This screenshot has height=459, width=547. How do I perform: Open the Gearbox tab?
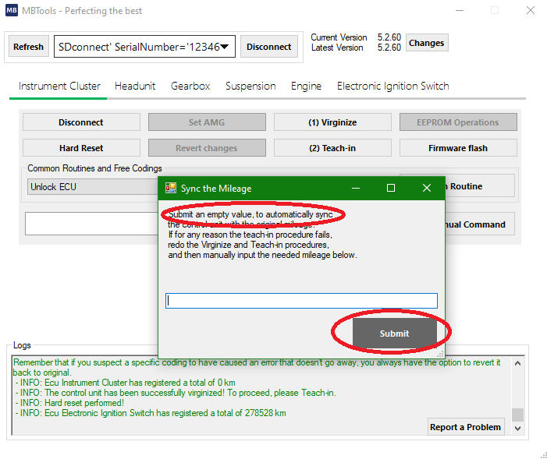190,87
